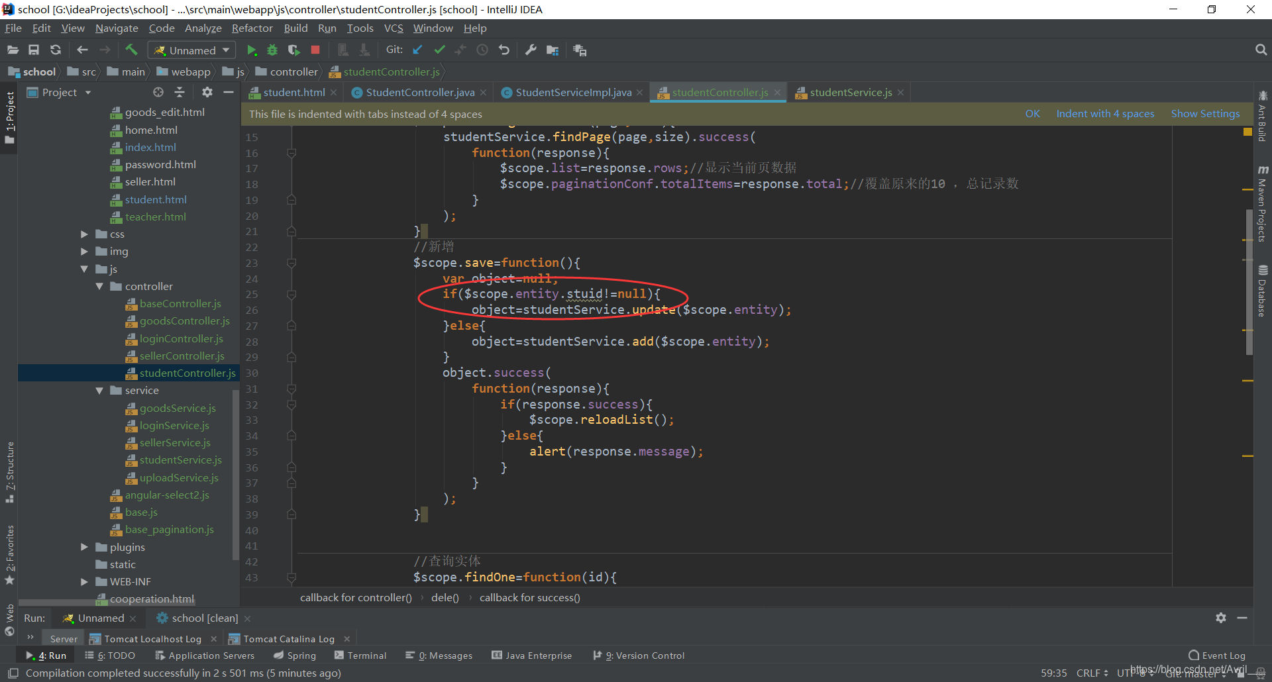This screenshot has height=682, width=1272.
Task: Expand the WEB-INF folder
Action: (84, 581)
